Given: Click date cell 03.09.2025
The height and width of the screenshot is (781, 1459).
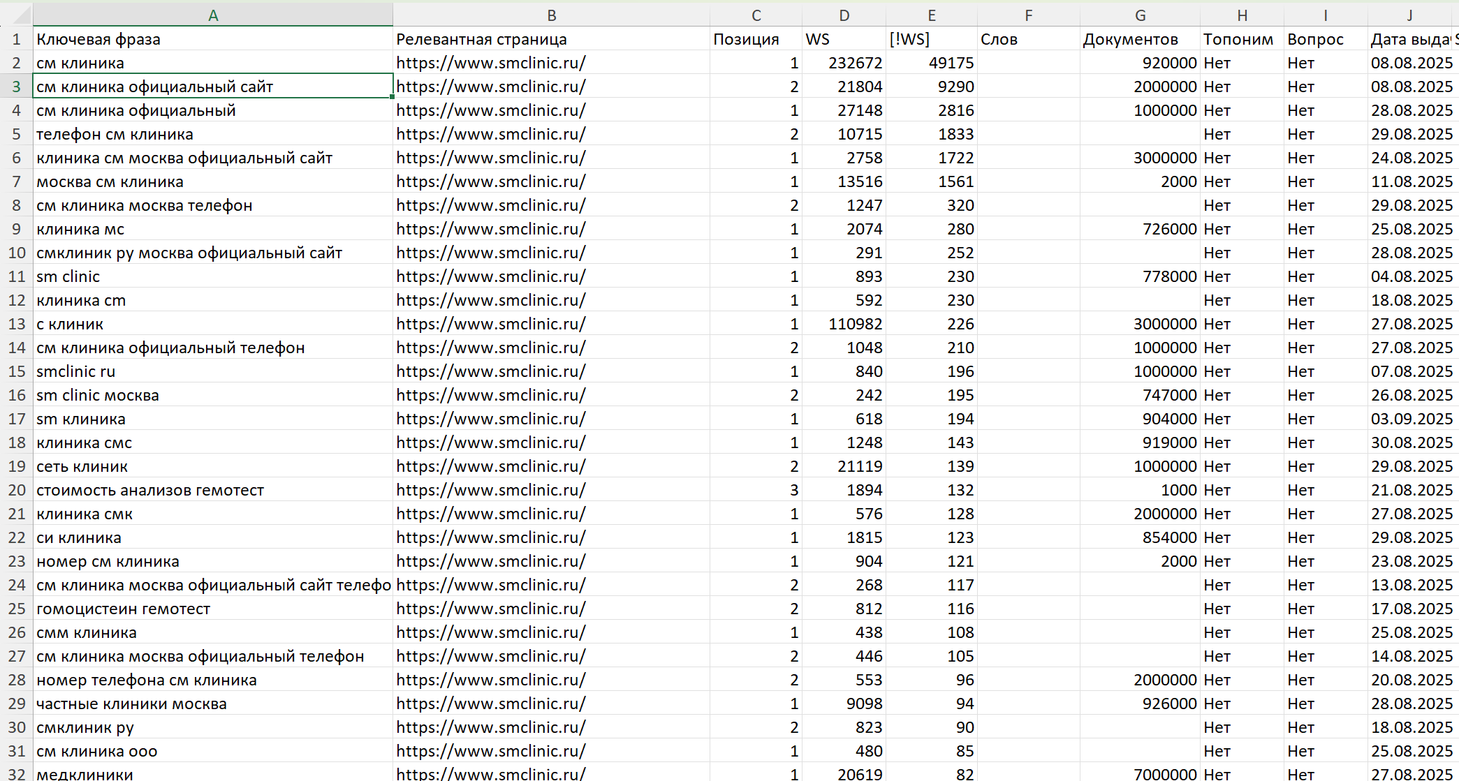Looking at the screenshot, I should pyautogui.click(x=1412, y=419).
